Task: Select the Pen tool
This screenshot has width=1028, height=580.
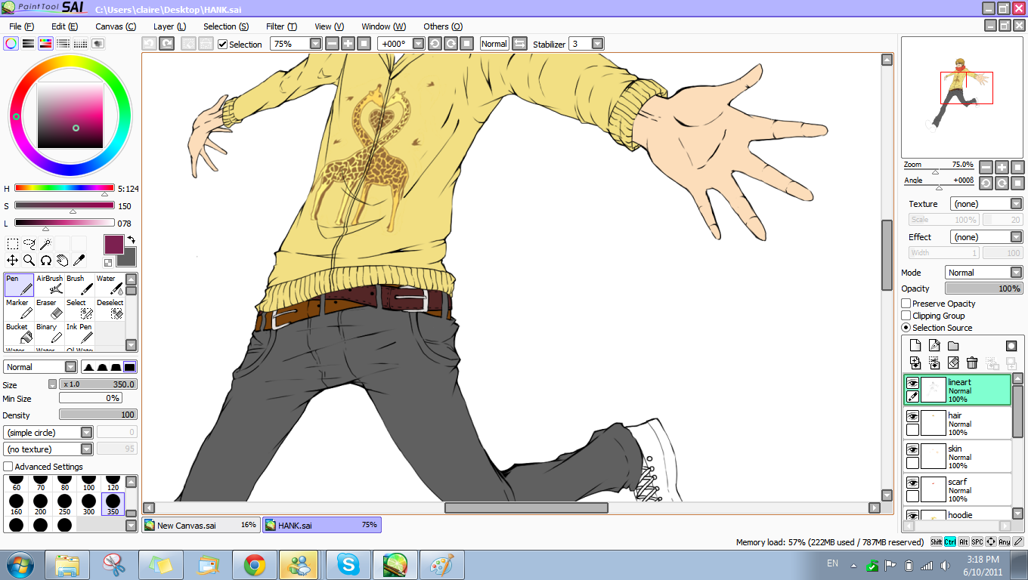Action: point(19,285)
